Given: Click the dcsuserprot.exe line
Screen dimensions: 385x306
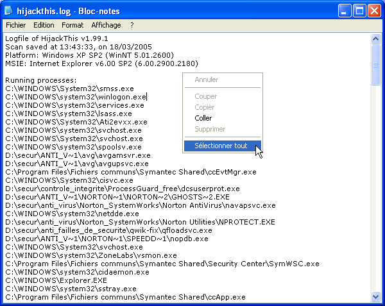Looking at the screenshot, I should 123,189.
